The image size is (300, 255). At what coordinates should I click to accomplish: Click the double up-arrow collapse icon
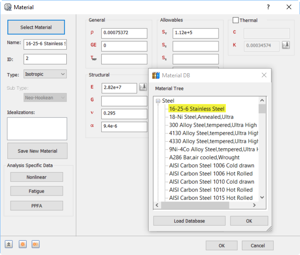tap(9, 244)
